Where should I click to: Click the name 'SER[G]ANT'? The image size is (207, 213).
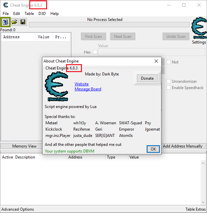105,136
